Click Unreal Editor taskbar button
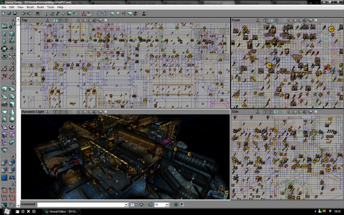This screenshot has width=344, height=215. pos(61,211)
